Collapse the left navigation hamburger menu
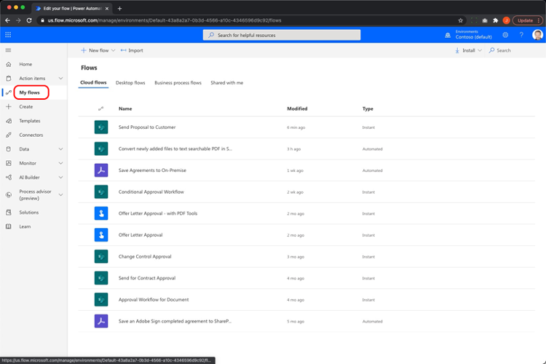 tap(9, 50)
